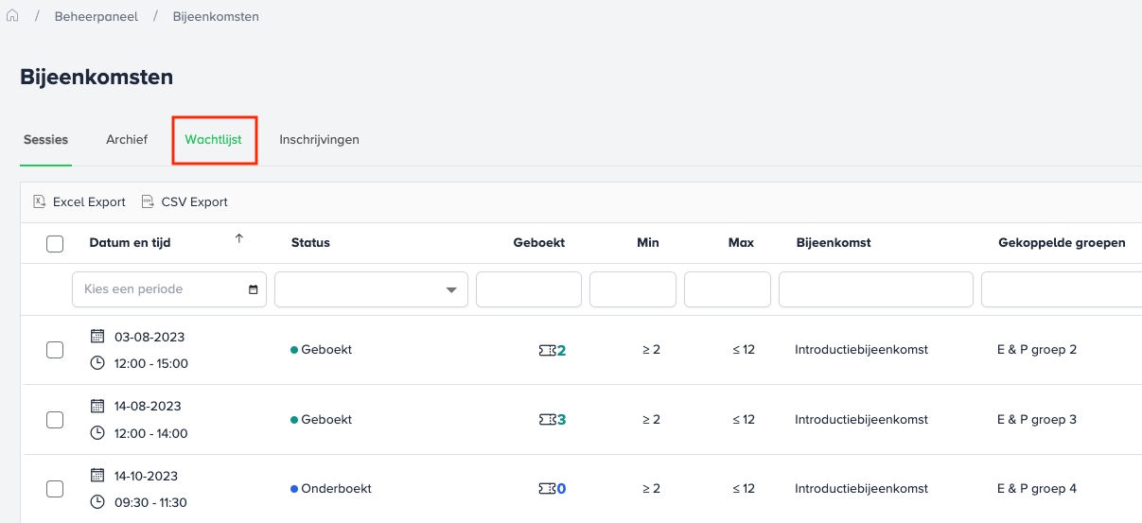Select the 03-08-2023 session checkbox
The image size is (1142, 523).
(55, 350)
